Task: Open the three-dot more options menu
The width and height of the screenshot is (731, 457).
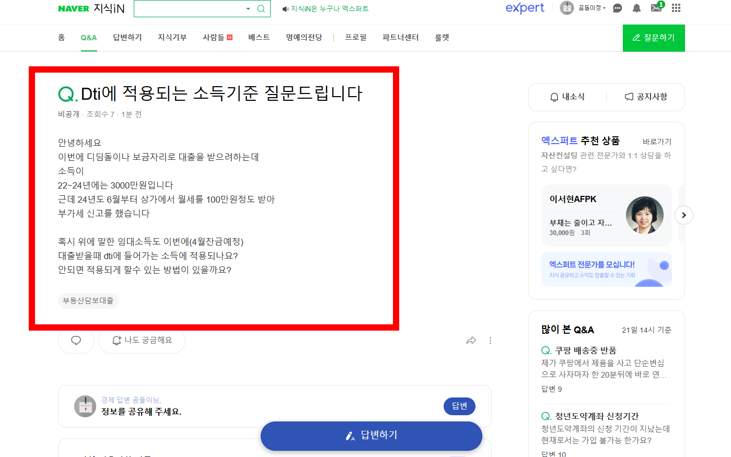Action: click(x=490, y=341)
